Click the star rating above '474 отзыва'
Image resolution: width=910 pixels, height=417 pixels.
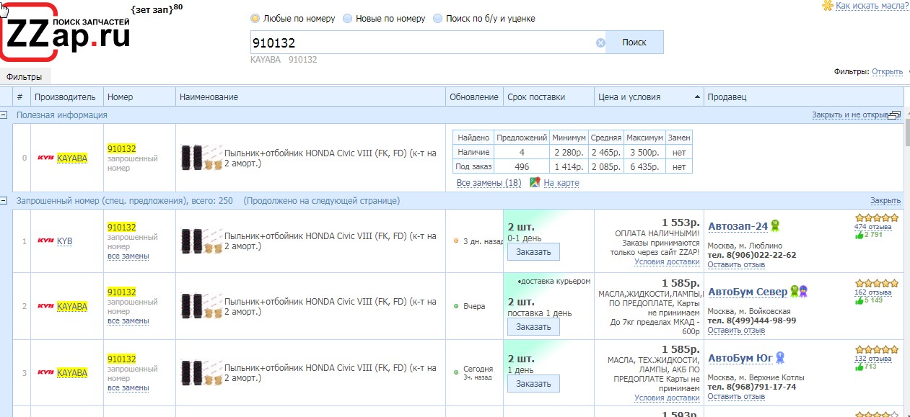[877, 218]
